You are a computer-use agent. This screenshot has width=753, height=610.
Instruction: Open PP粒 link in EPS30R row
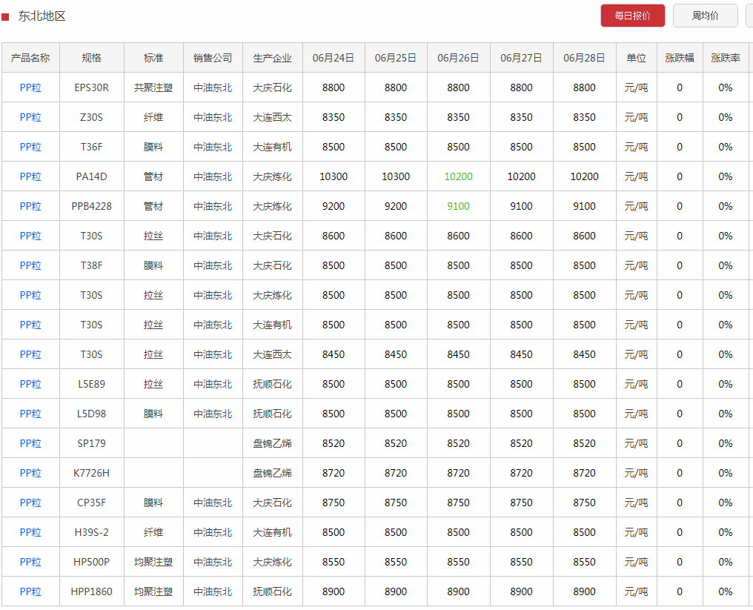tap(30, 87)
